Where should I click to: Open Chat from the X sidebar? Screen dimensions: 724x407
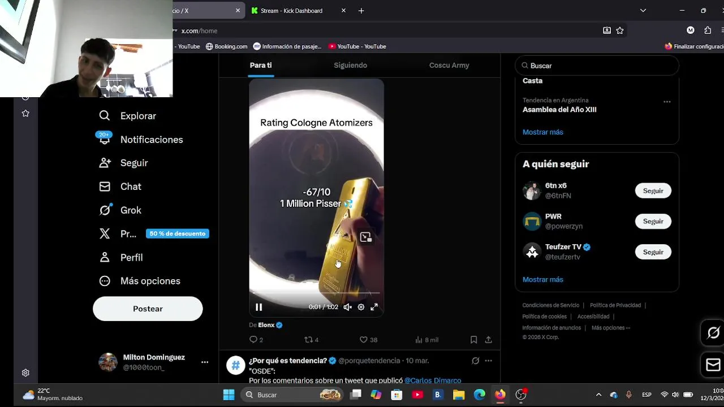(120, 187)
